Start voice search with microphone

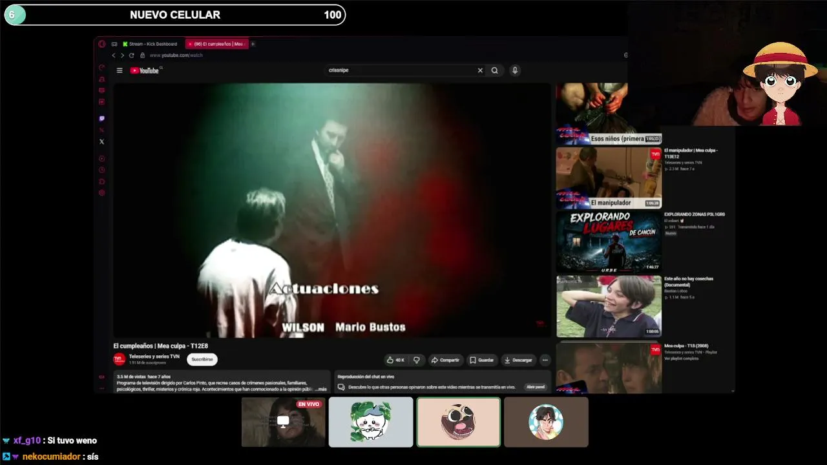(x=515, y=70)
